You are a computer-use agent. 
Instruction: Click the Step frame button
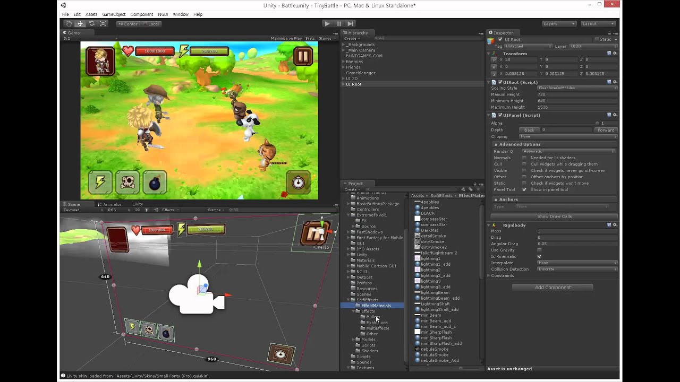[351, 23]
